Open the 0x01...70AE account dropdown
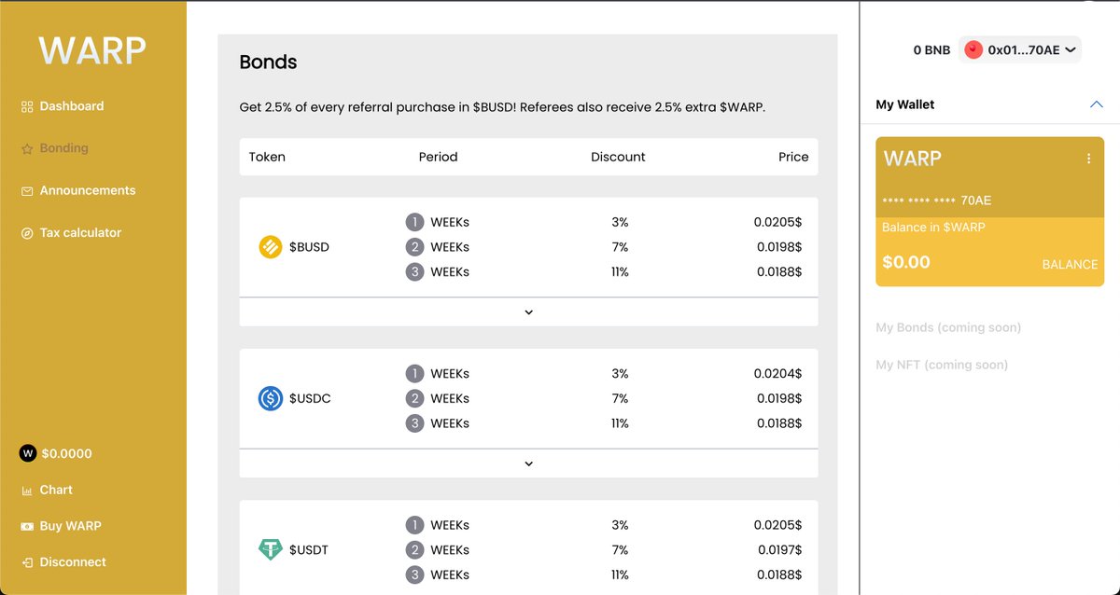The height and width of the screenshot is (595, 1120). pos(1020,49)
